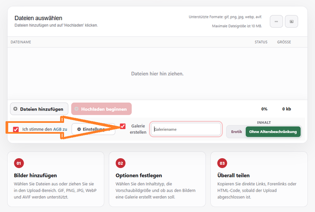Screen dimensions: 315x212
Task: Click the DATEINAME column header
Action: [21, 42]
